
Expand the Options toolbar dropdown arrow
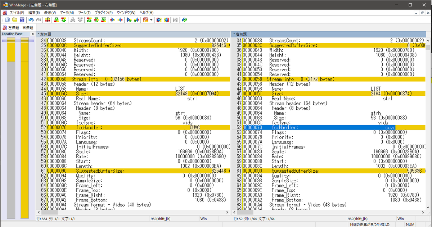click(151, 19)
